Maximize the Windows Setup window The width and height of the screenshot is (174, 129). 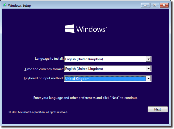[x=155, y=5]
